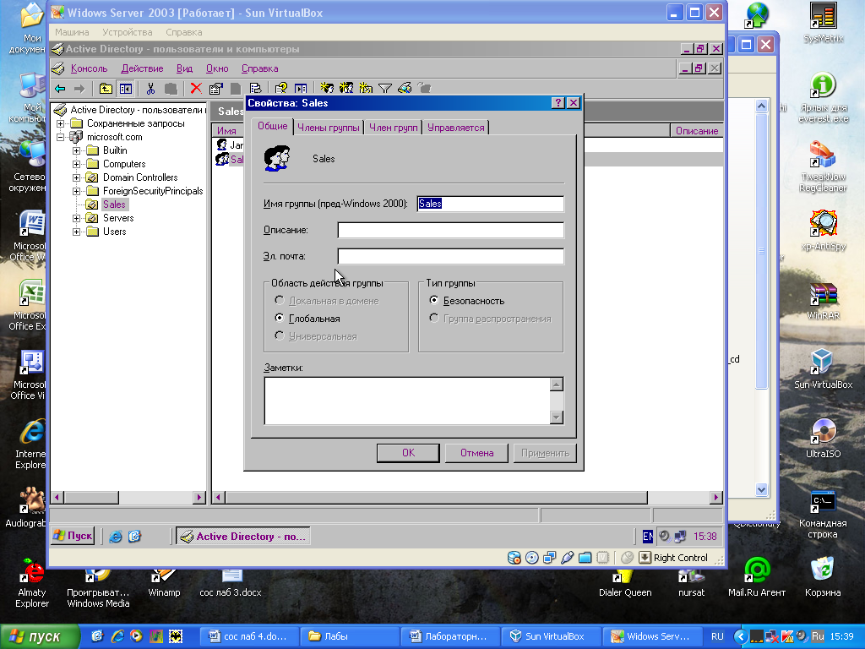The image size is (865, 649).
Task: Click the Export list toolbar icon
Action: [x=255, y=88]
